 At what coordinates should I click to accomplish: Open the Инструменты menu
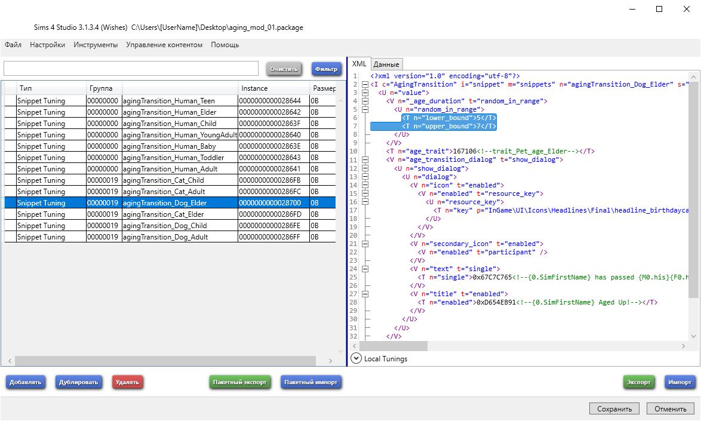click(96, 45)
